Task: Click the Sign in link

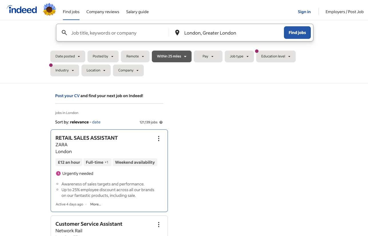Action: pos(304,12)
